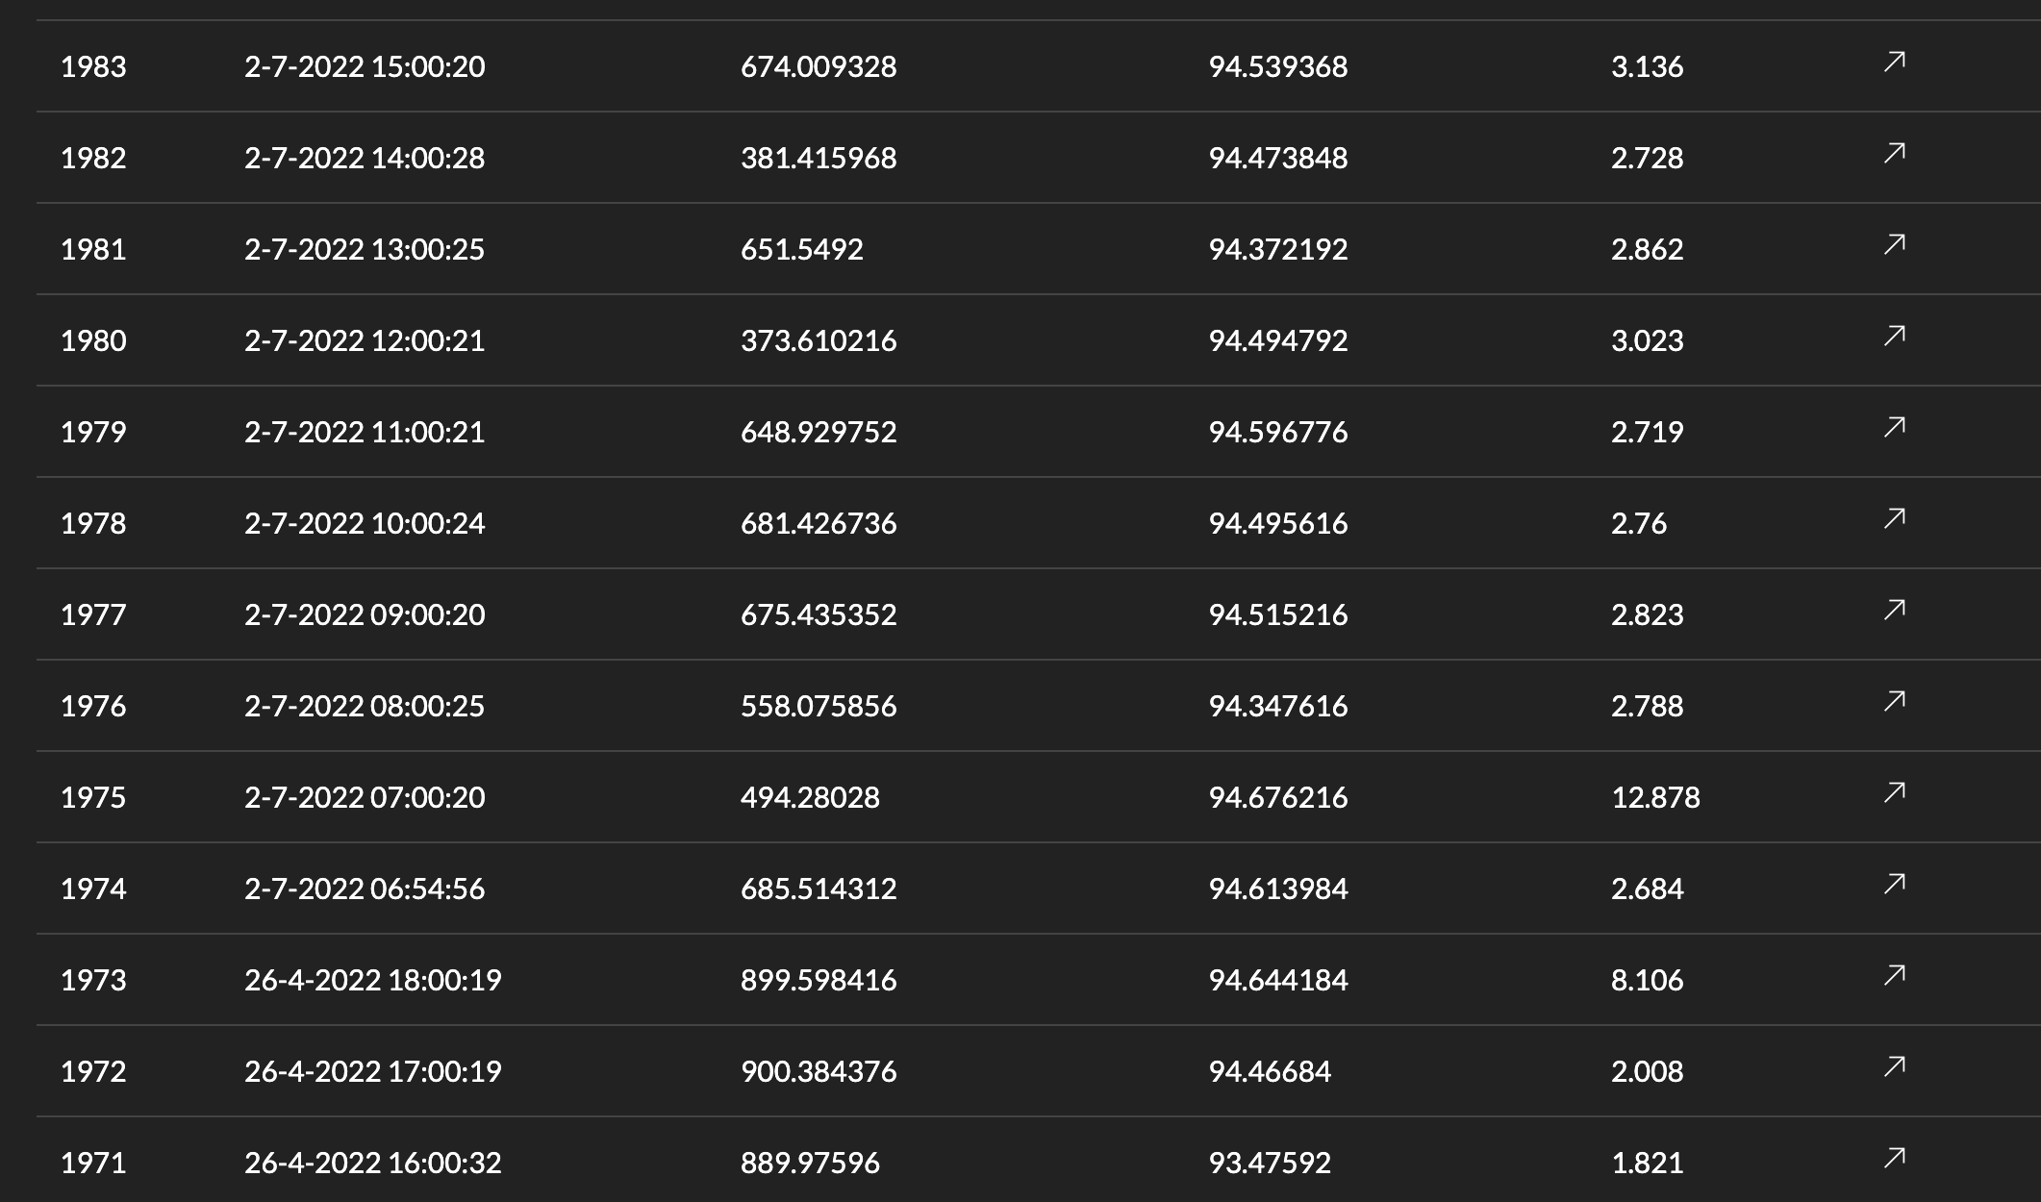Open details arrow for row 1982
The width and height of the screenshot is (2041, 1202).
[1894, 155]
